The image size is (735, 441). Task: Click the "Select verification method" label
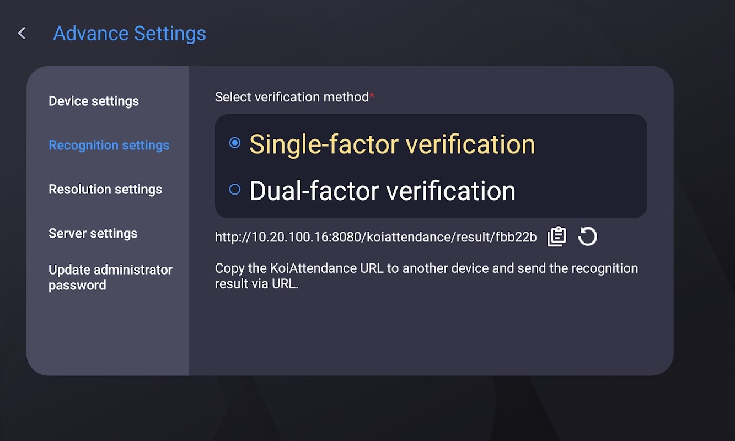tap(292, 97)
